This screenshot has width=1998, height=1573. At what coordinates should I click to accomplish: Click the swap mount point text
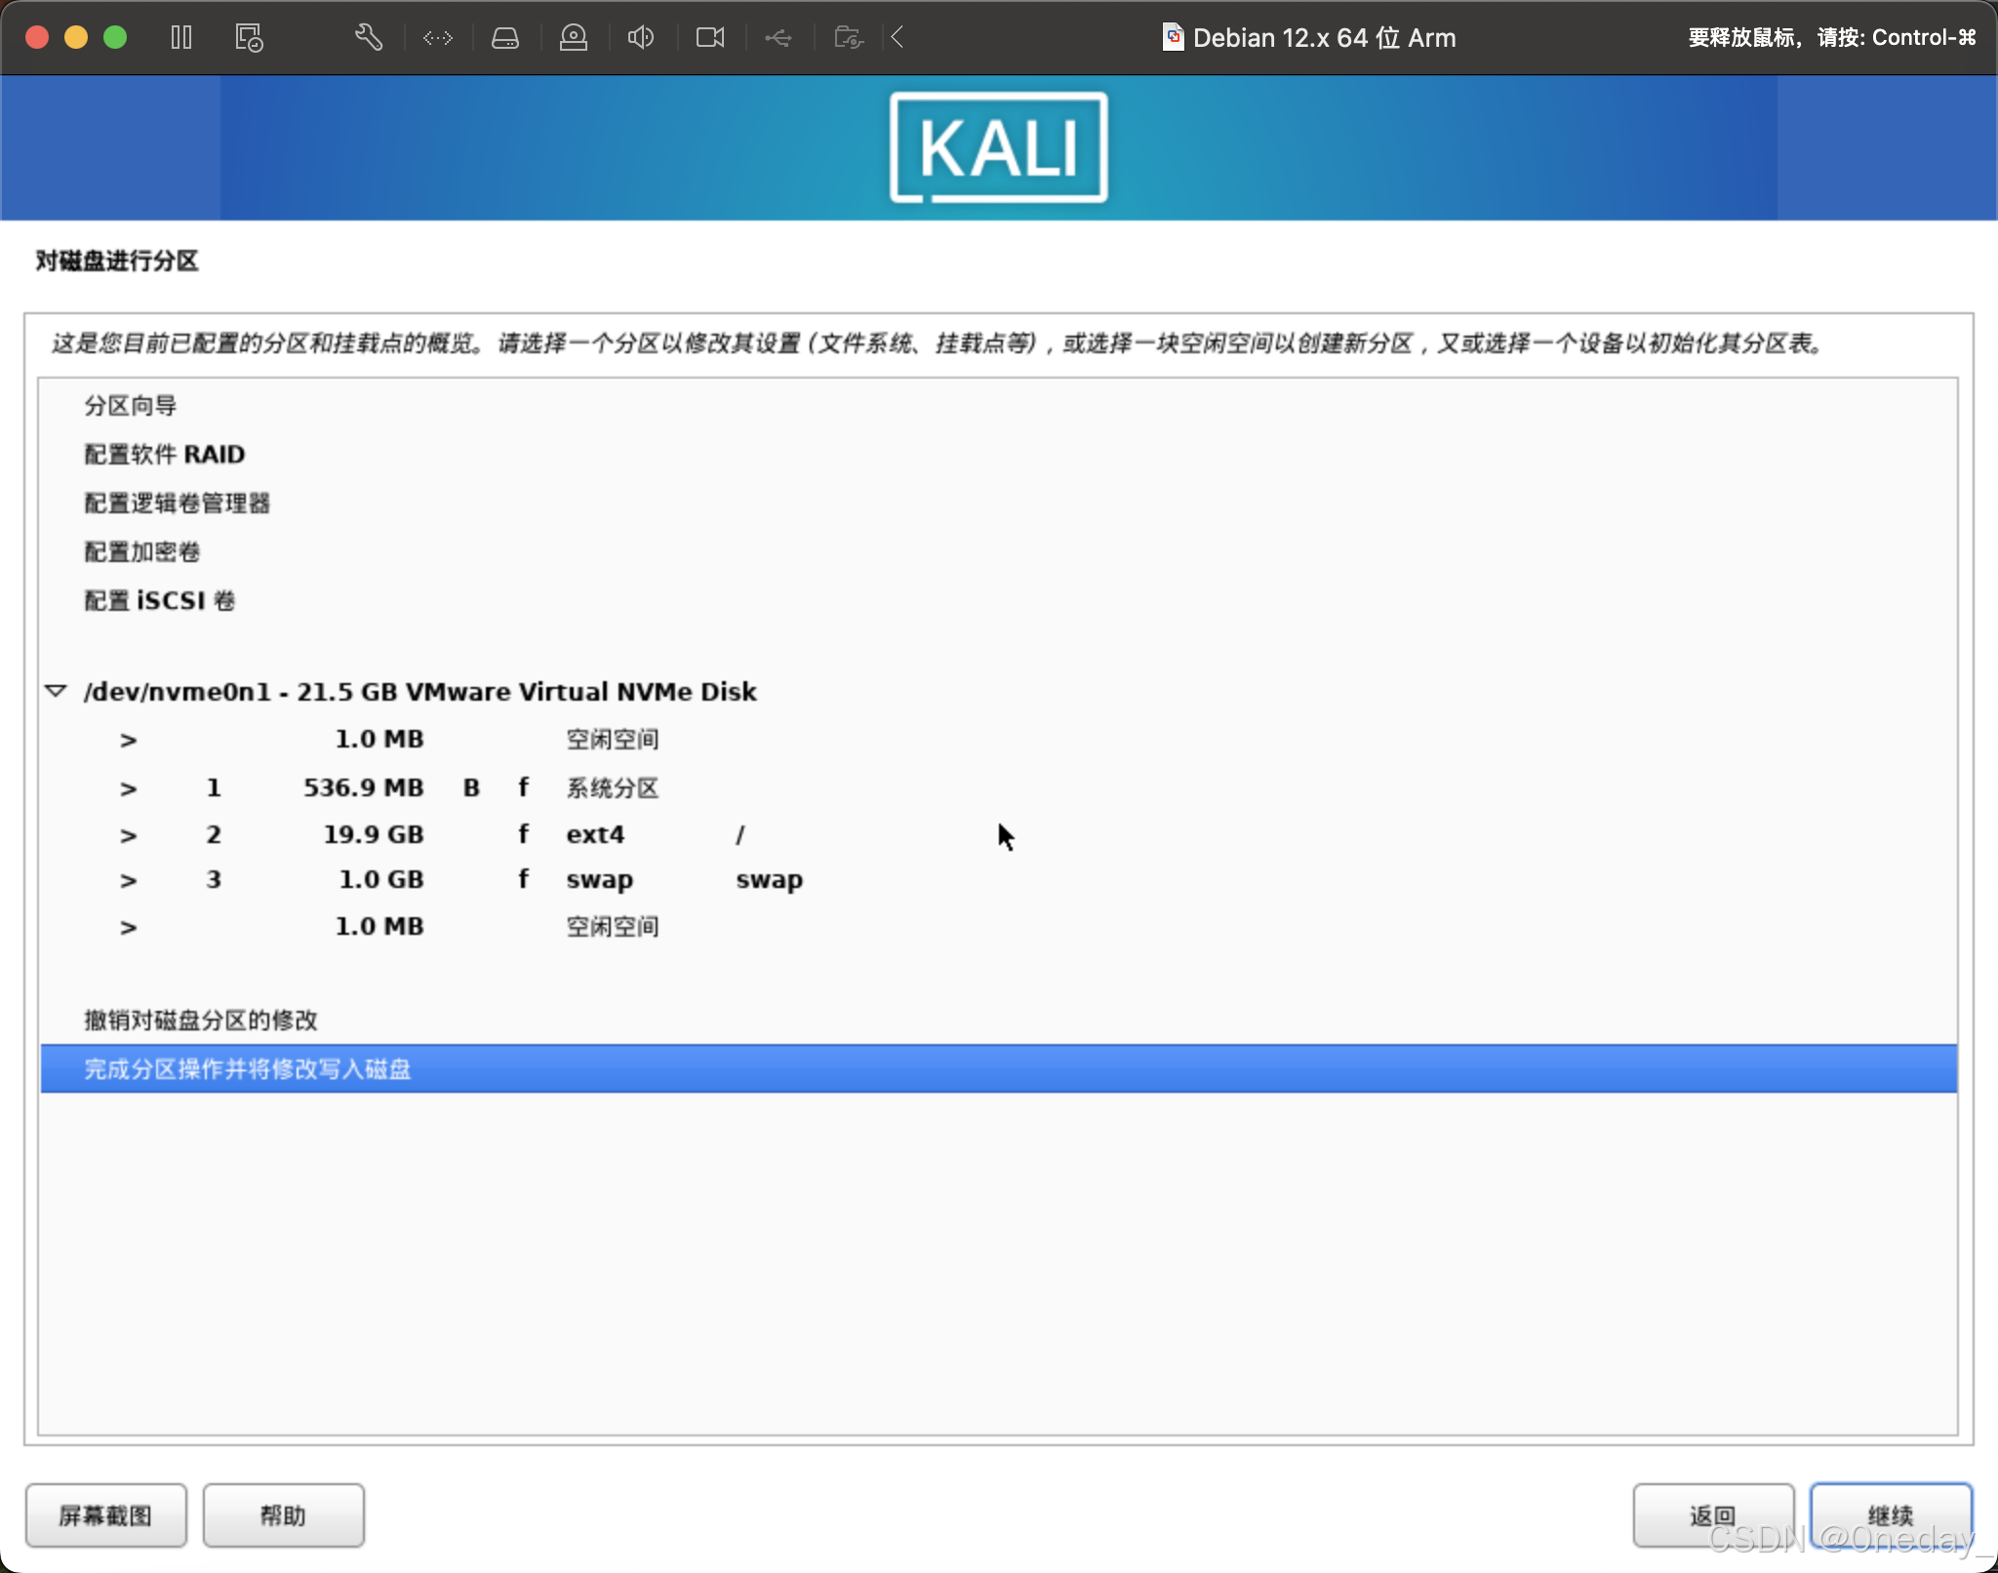pos(769,880)
